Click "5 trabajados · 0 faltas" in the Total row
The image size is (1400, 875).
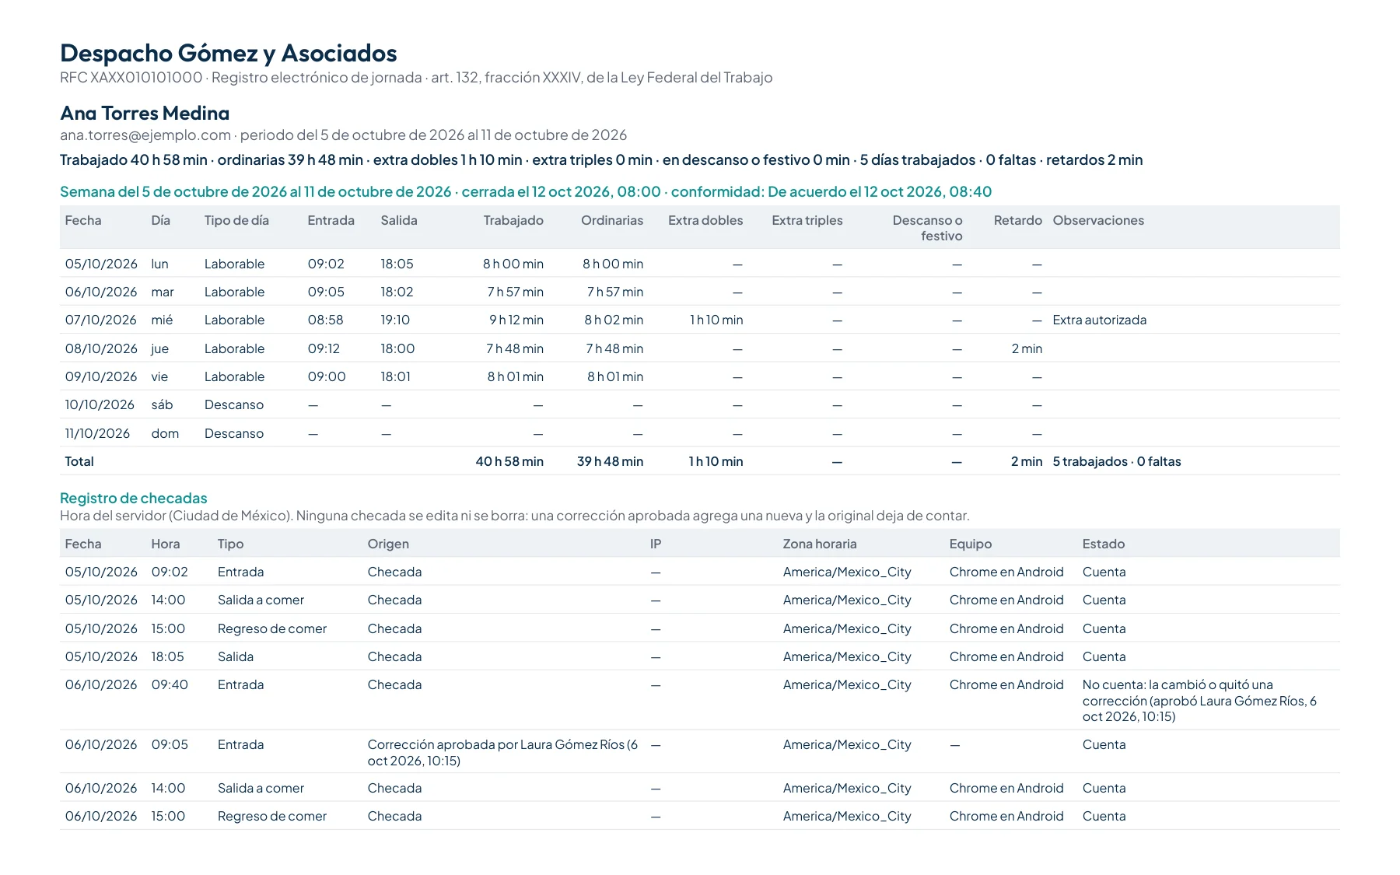click(x=1117, y=462)
